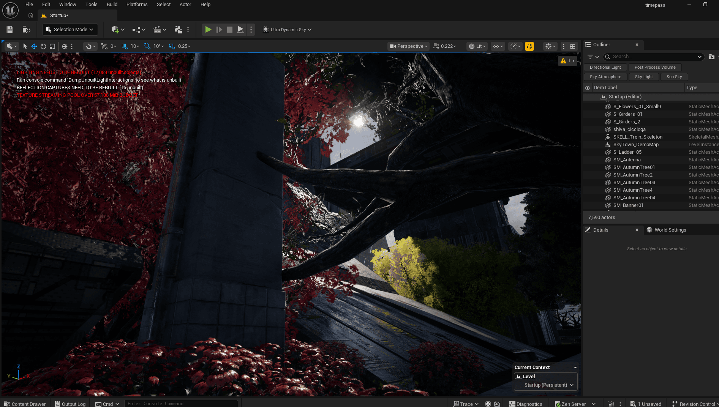Switch to the World Settings tab
Image resolution: width=719 pixels, height=407 pixels.
tap(670, 230)
